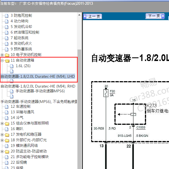Click the K273 倒车灯继电器 relay in diagram
169x169 pixels.
[x=130, y=114]
